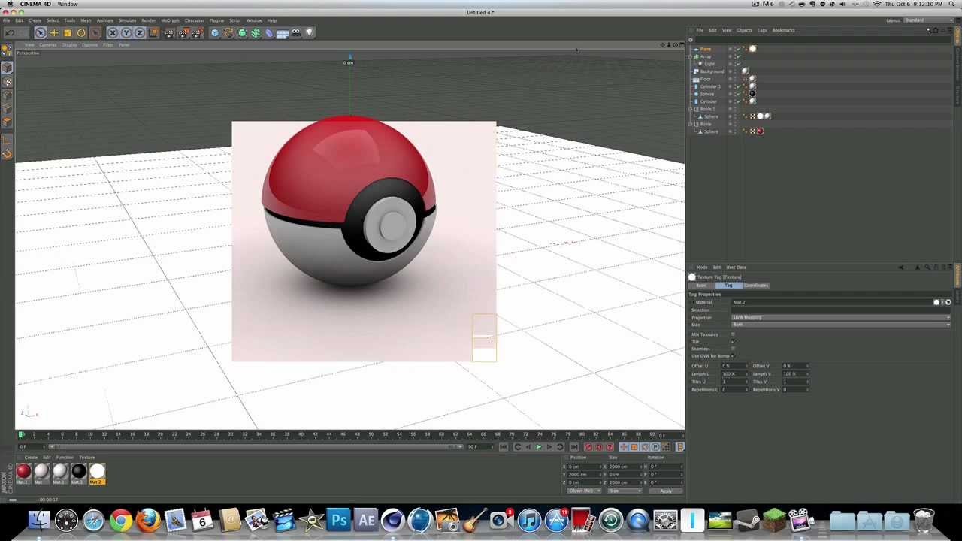962x541 pixels.
Task: Click the Plane object's white material tag
Action: coord(752,49)
